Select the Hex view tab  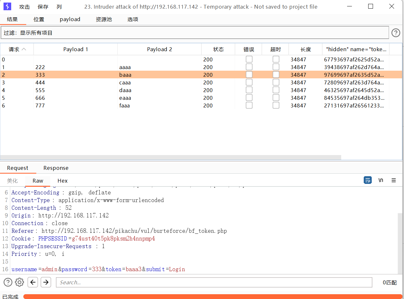point(63,181)
